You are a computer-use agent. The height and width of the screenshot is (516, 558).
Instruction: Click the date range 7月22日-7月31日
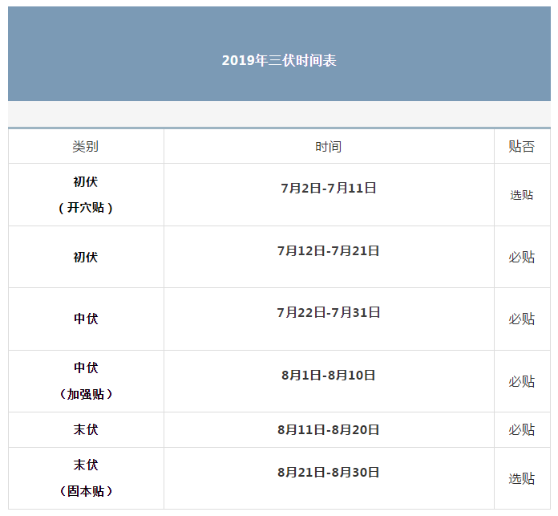pos(328,313)
